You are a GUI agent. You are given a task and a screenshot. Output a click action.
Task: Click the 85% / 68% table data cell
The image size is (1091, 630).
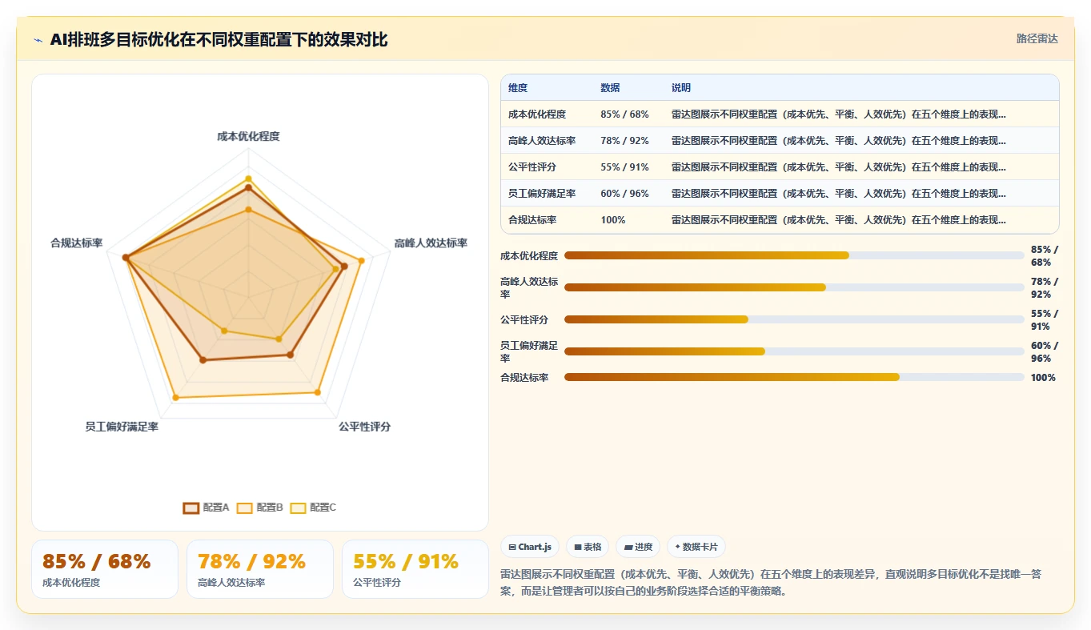tap(624, 114)
